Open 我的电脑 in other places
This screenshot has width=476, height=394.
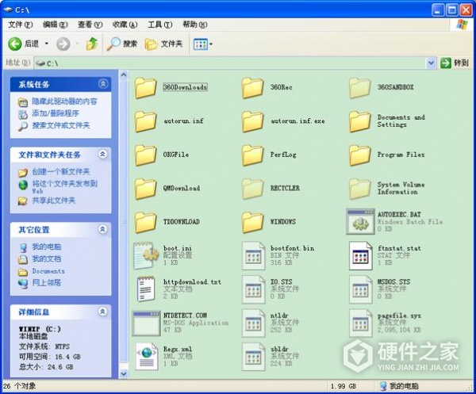47,247
